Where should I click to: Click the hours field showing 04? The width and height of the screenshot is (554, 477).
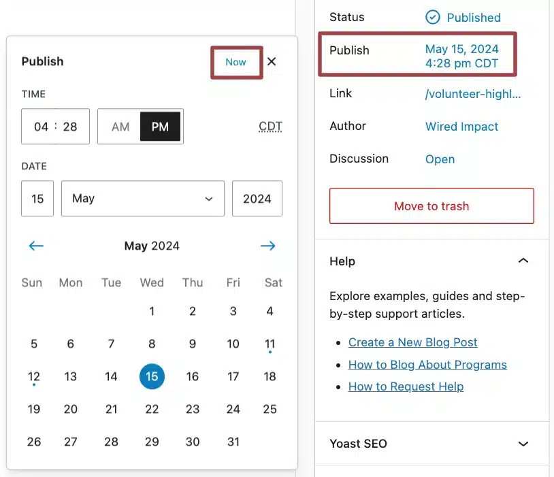click(41, 127)
